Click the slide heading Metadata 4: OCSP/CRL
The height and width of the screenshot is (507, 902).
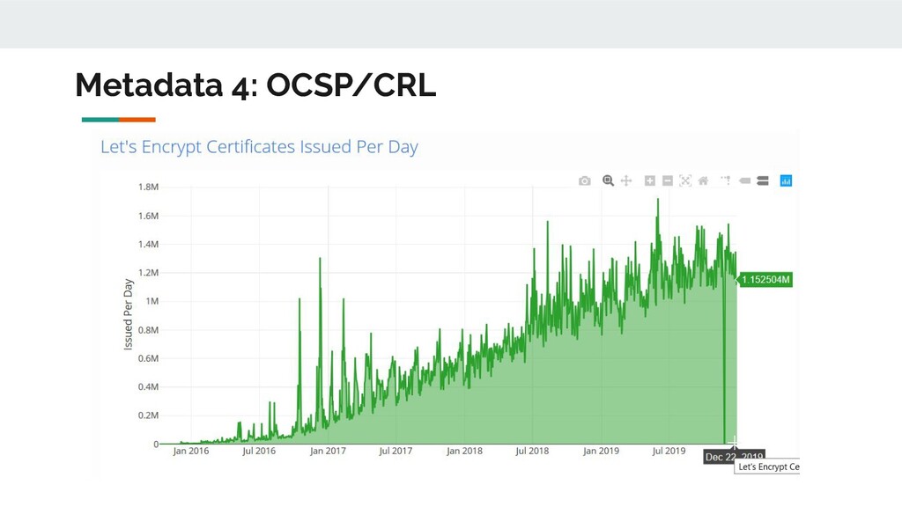(255, 85)
